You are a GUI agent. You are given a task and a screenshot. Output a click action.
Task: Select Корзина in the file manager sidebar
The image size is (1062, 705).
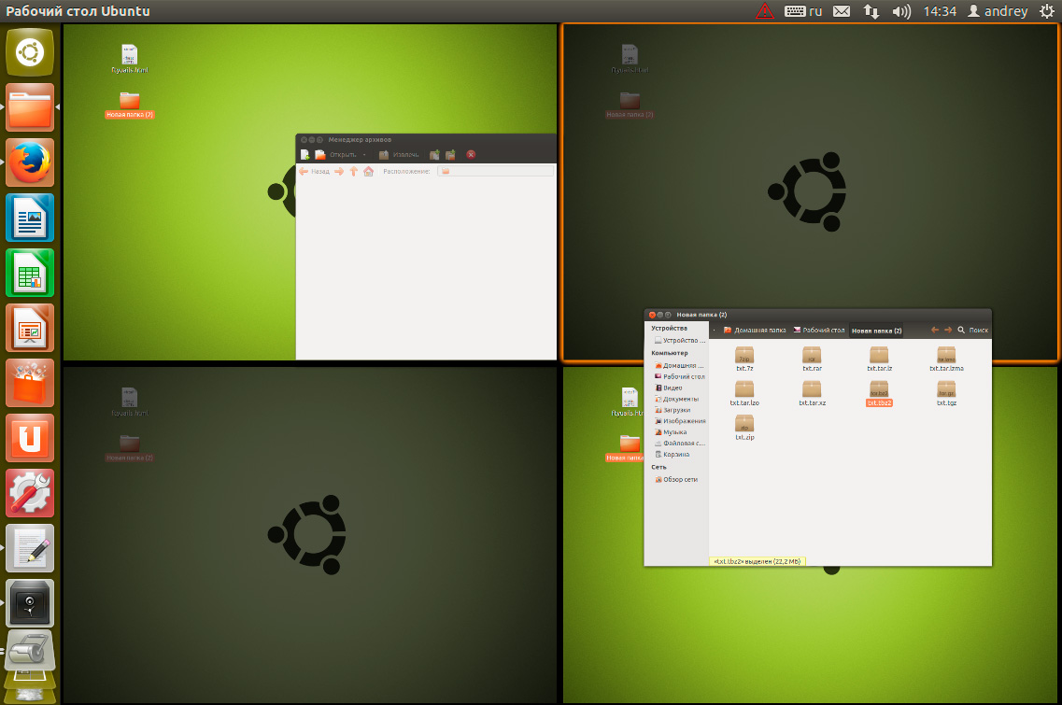675,454
